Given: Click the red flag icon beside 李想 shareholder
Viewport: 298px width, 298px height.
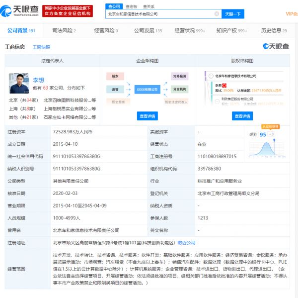Looking at the screenshot, I should [225, 86].
